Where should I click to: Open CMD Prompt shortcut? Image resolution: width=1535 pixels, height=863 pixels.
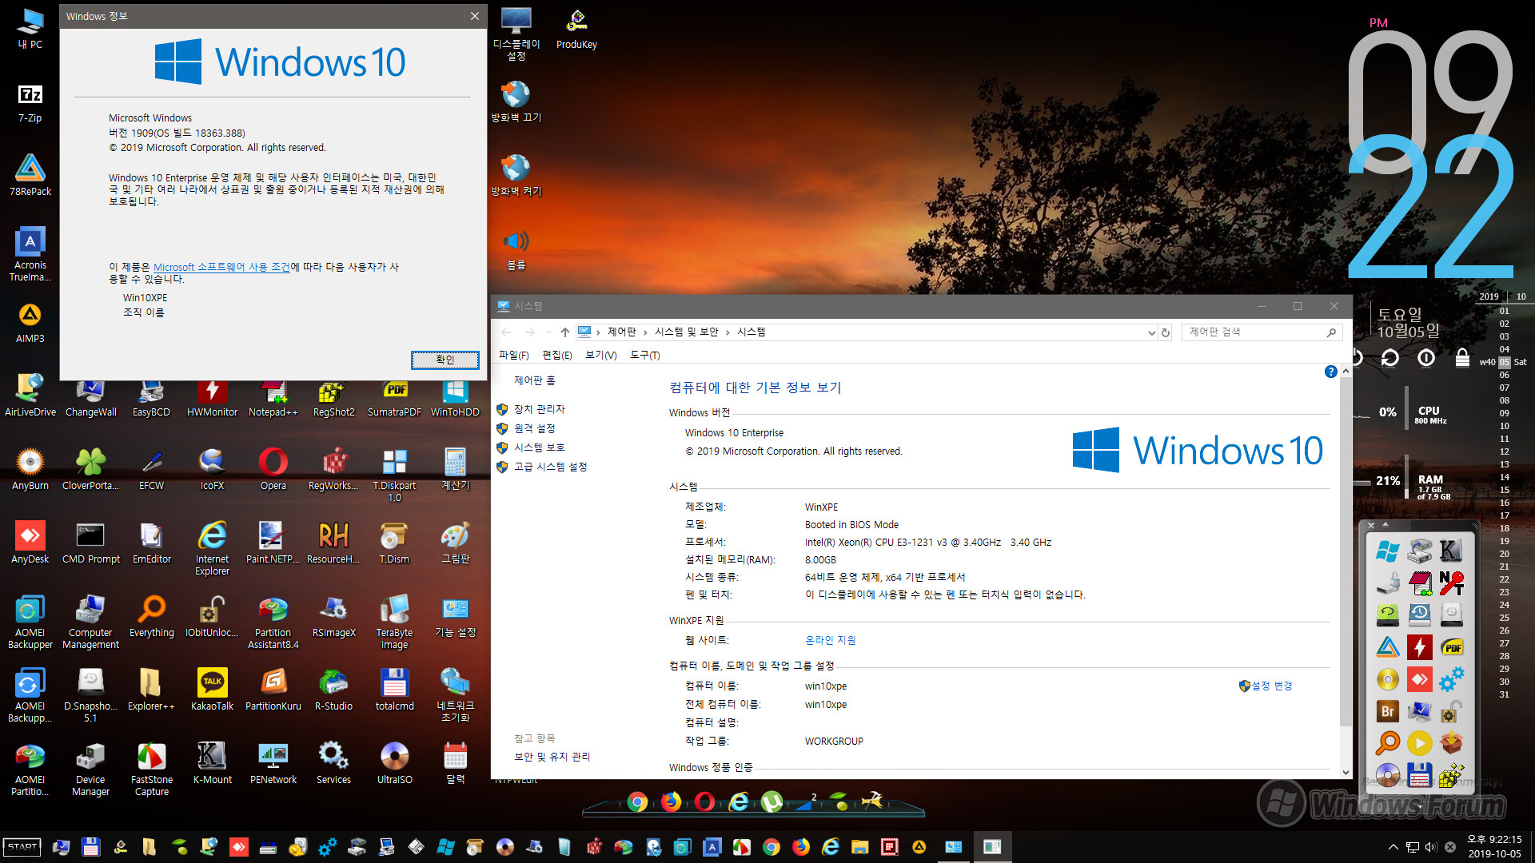[90, 543]
